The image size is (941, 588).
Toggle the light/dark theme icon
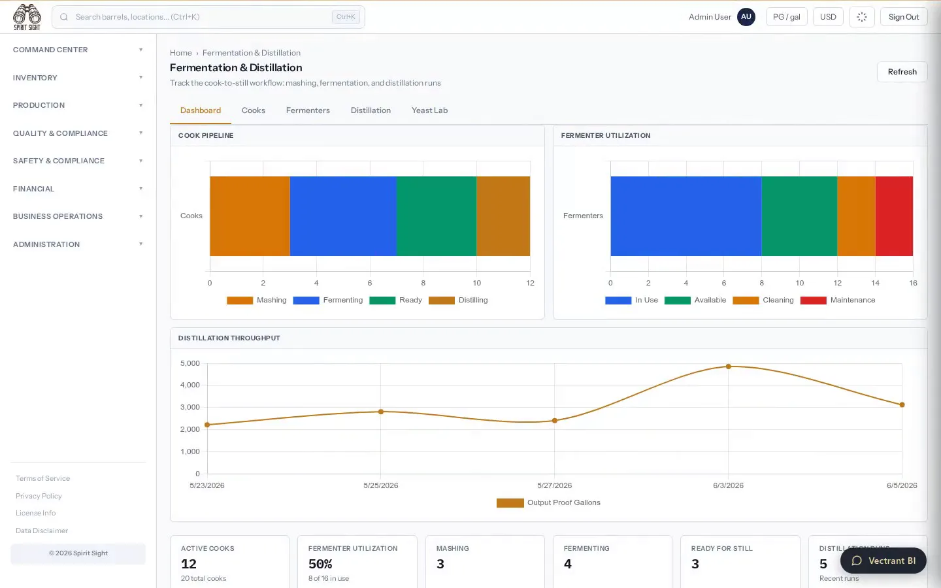coord(862,17)
